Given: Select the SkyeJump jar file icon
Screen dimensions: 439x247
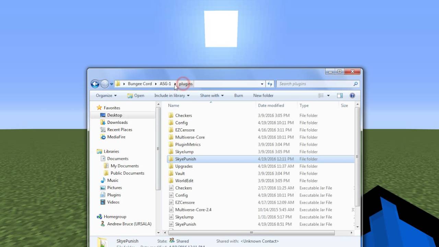Looking at the screenshot, I should (171, 217).
